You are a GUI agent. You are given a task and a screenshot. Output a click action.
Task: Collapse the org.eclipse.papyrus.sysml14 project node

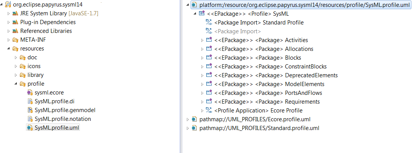[2, 5]
